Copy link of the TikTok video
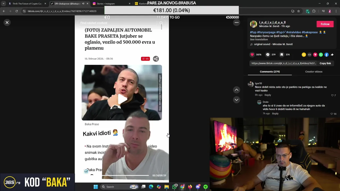Image resolution: width=340 pixels, height=191 pixels. tap(325, 63)
